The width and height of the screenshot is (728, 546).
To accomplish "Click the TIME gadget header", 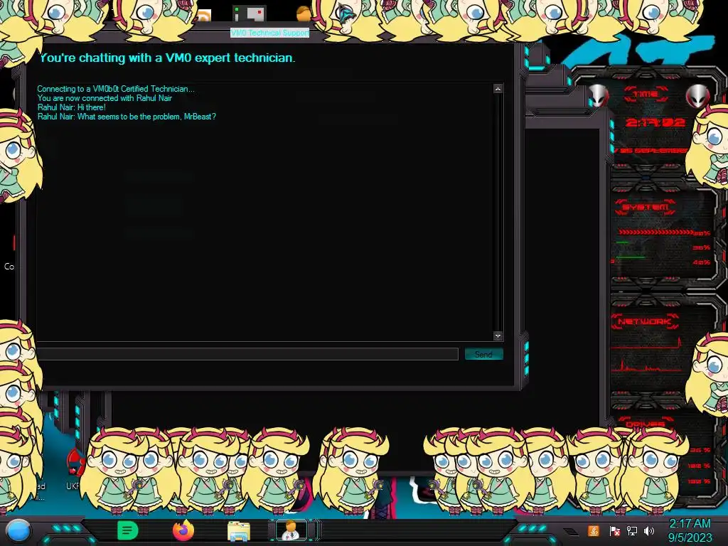I will 646,95.
